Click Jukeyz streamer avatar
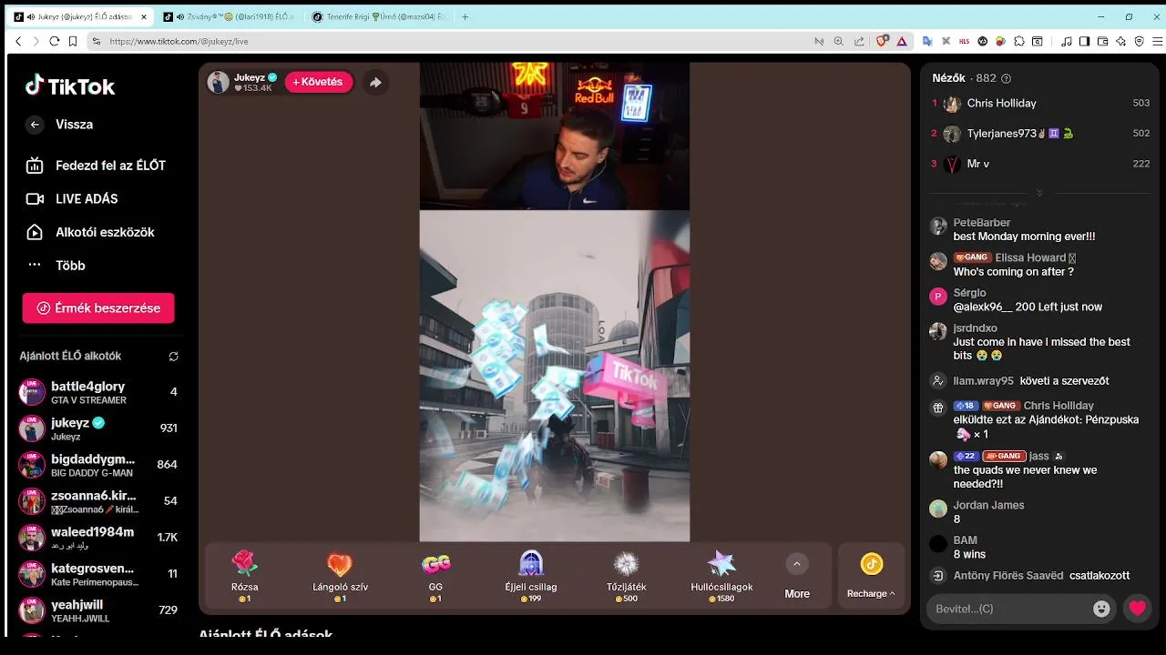The width and height of the screenshot is (1166, 655). [x=219, y=82]
